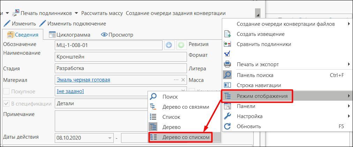Click the Сравнить подлинники compare icon
This screenshot has height=147, width=353.
(x=228, y=44)
